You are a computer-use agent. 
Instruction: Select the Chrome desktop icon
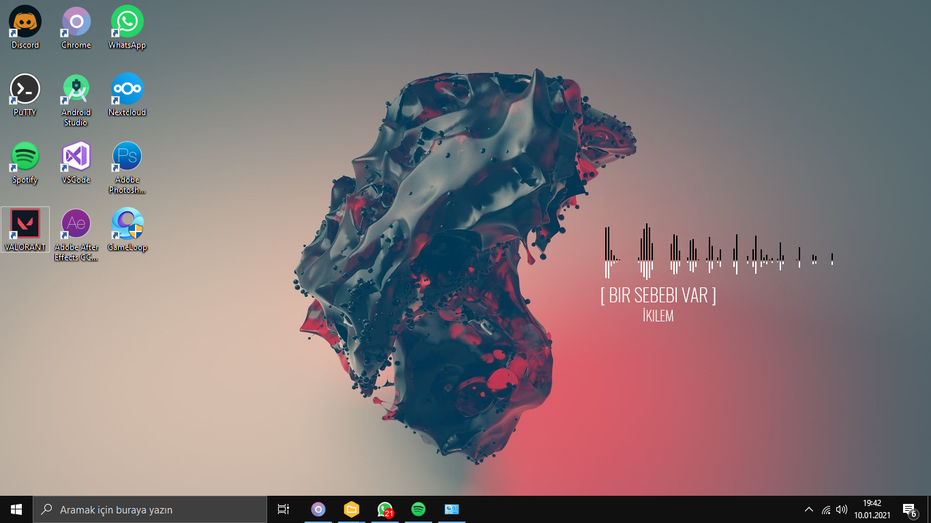[x=76, y=28]
